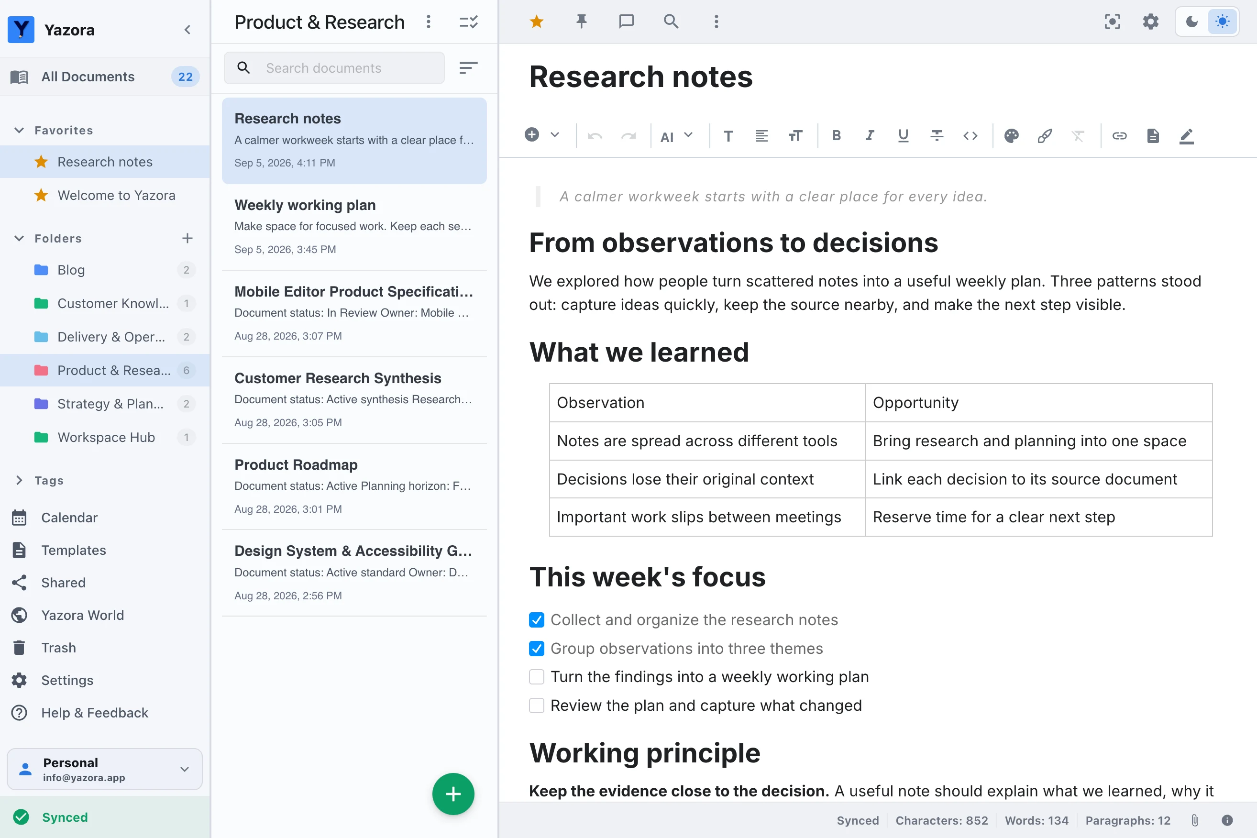Collapse the Folders section
The width and height of the screenshot is (1257, 838).
pyautogui.click(x=19, y=238)
